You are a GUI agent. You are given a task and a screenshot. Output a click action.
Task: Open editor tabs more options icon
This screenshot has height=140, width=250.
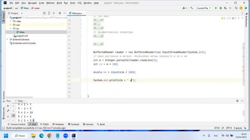coord(242,13)
